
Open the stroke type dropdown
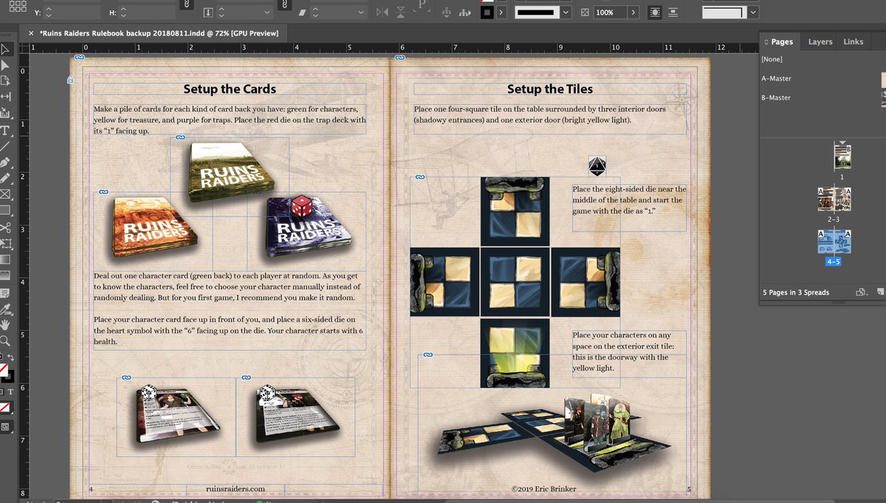(x=566, y=12)
